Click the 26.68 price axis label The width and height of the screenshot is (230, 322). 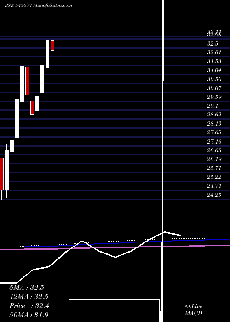pos(214,150)
